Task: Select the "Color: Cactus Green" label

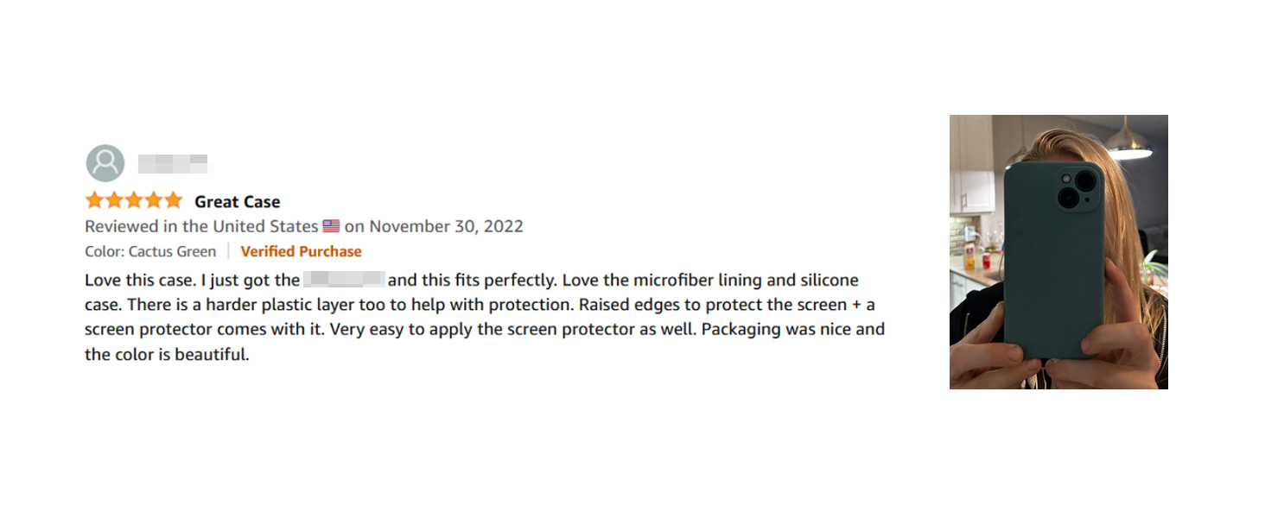Action: (150, 251)
